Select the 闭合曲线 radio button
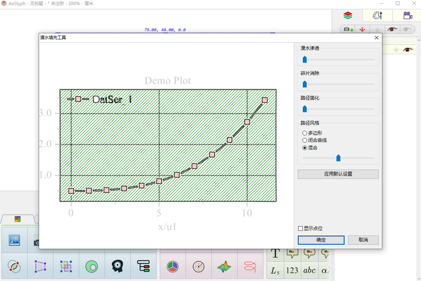421x281 pixels. [305, 140]
